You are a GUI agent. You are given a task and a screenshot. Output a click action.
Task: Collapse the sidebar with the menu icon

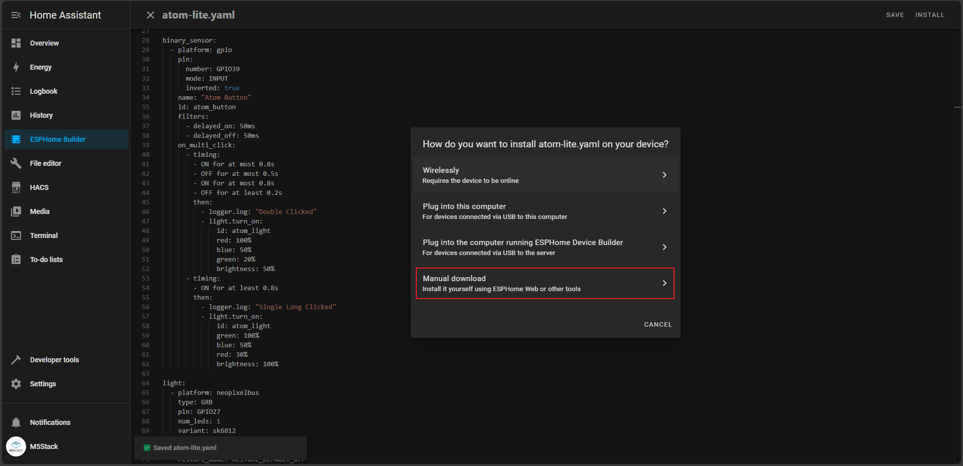coord(16,15)
